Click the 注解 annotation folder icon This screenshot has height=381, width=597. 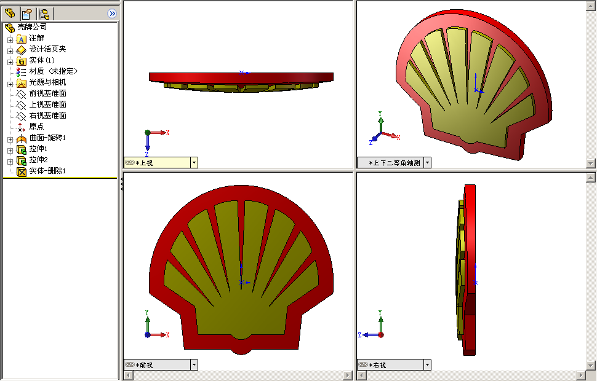(x=22, y=39)
